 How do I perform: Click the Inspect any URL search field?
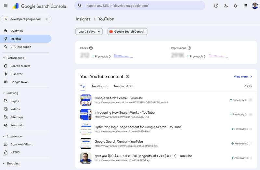(140, 6)
